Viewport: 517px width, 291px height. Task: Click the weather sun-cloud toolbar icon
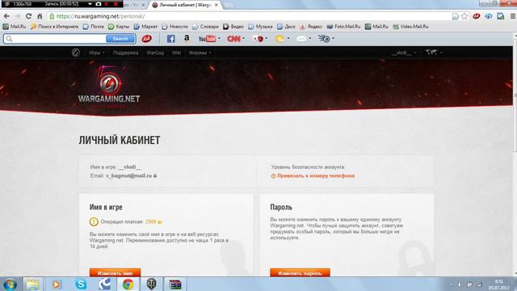click(280, 39)
